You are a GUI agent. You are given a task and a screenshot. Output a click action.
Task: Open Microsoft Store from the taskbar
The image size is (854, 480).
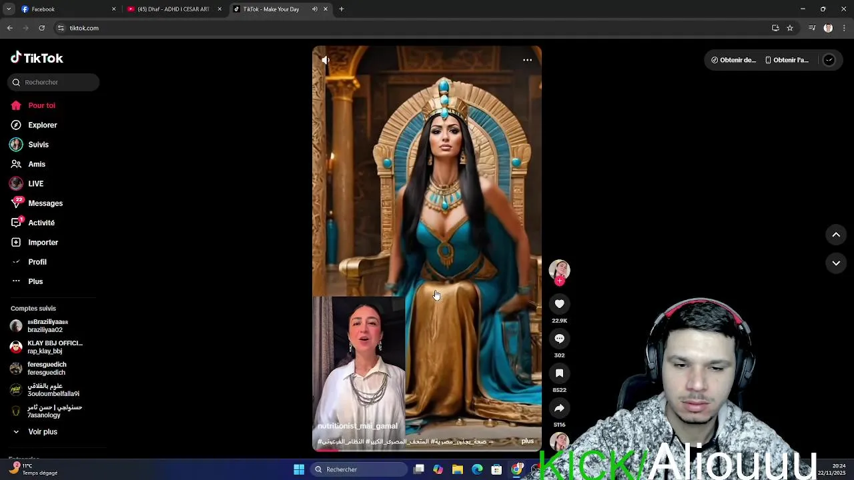pos(496,469)
